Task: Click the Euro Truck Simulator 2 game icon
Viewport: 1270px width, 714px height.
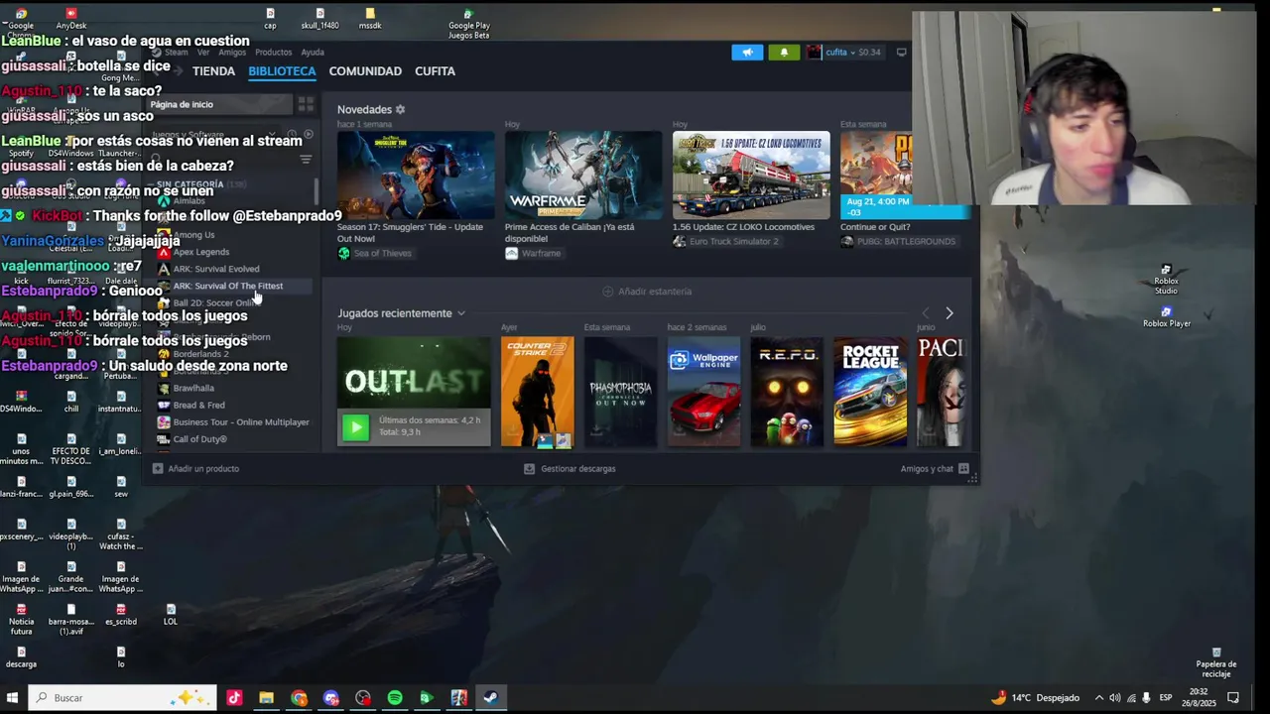Action: click(x=680, y=241)
